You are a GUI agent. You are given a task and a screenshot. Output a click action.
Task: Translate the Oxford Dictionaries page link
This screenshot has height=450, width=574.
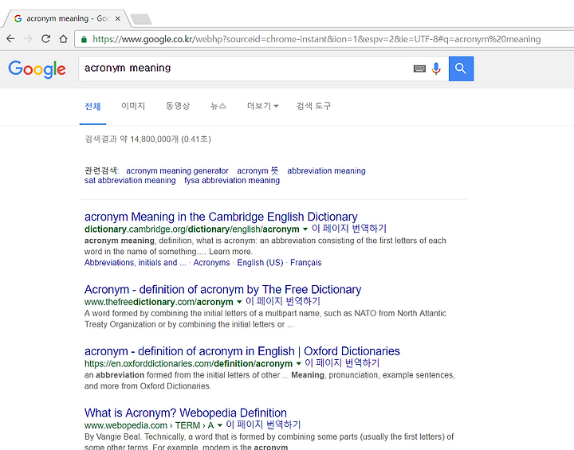(342, 363)
